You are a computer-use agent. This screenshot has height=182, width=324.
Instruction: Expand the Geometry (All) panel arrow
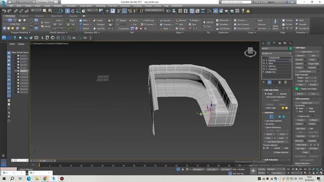(x=99, y=32)
